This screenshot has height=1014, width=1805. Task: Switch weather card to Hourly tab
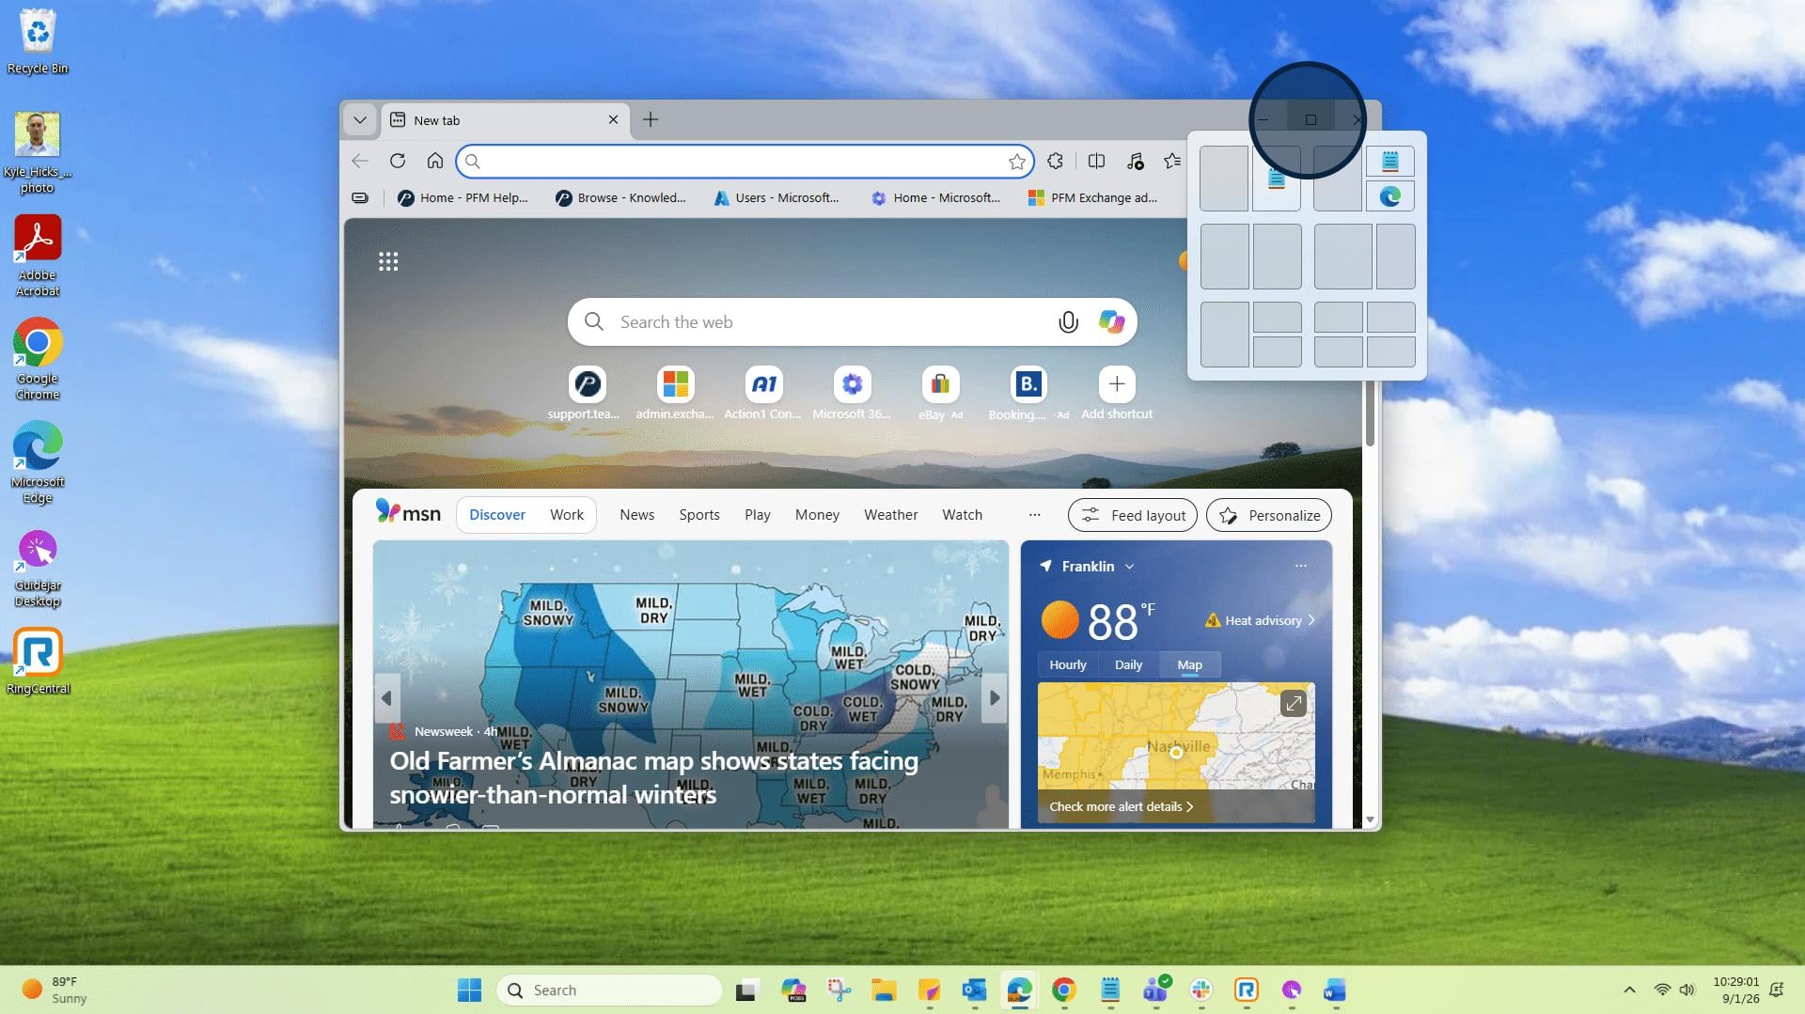click(x=1068, y=664)
